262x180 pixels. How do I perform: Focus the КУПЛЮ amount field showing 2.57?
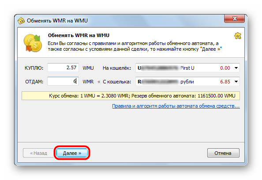point(63,67)
